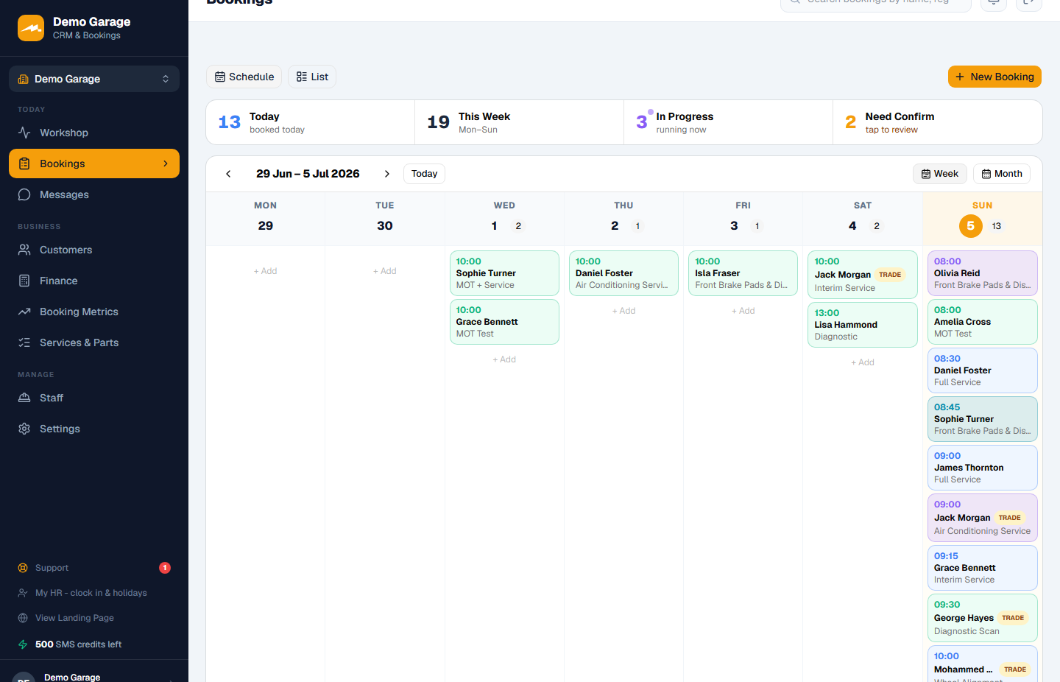Image resolution: width=1060 pixels, height=682 pixels.
Task: Open Services & Parts
Action: coord(94,342)
